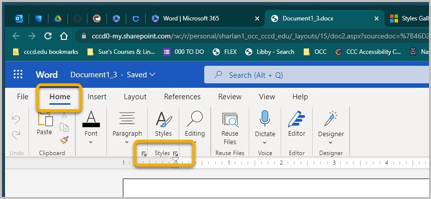Open the 000 TO DO bookmark
Viewport: 431px width, 199px height.
point(184,51)
